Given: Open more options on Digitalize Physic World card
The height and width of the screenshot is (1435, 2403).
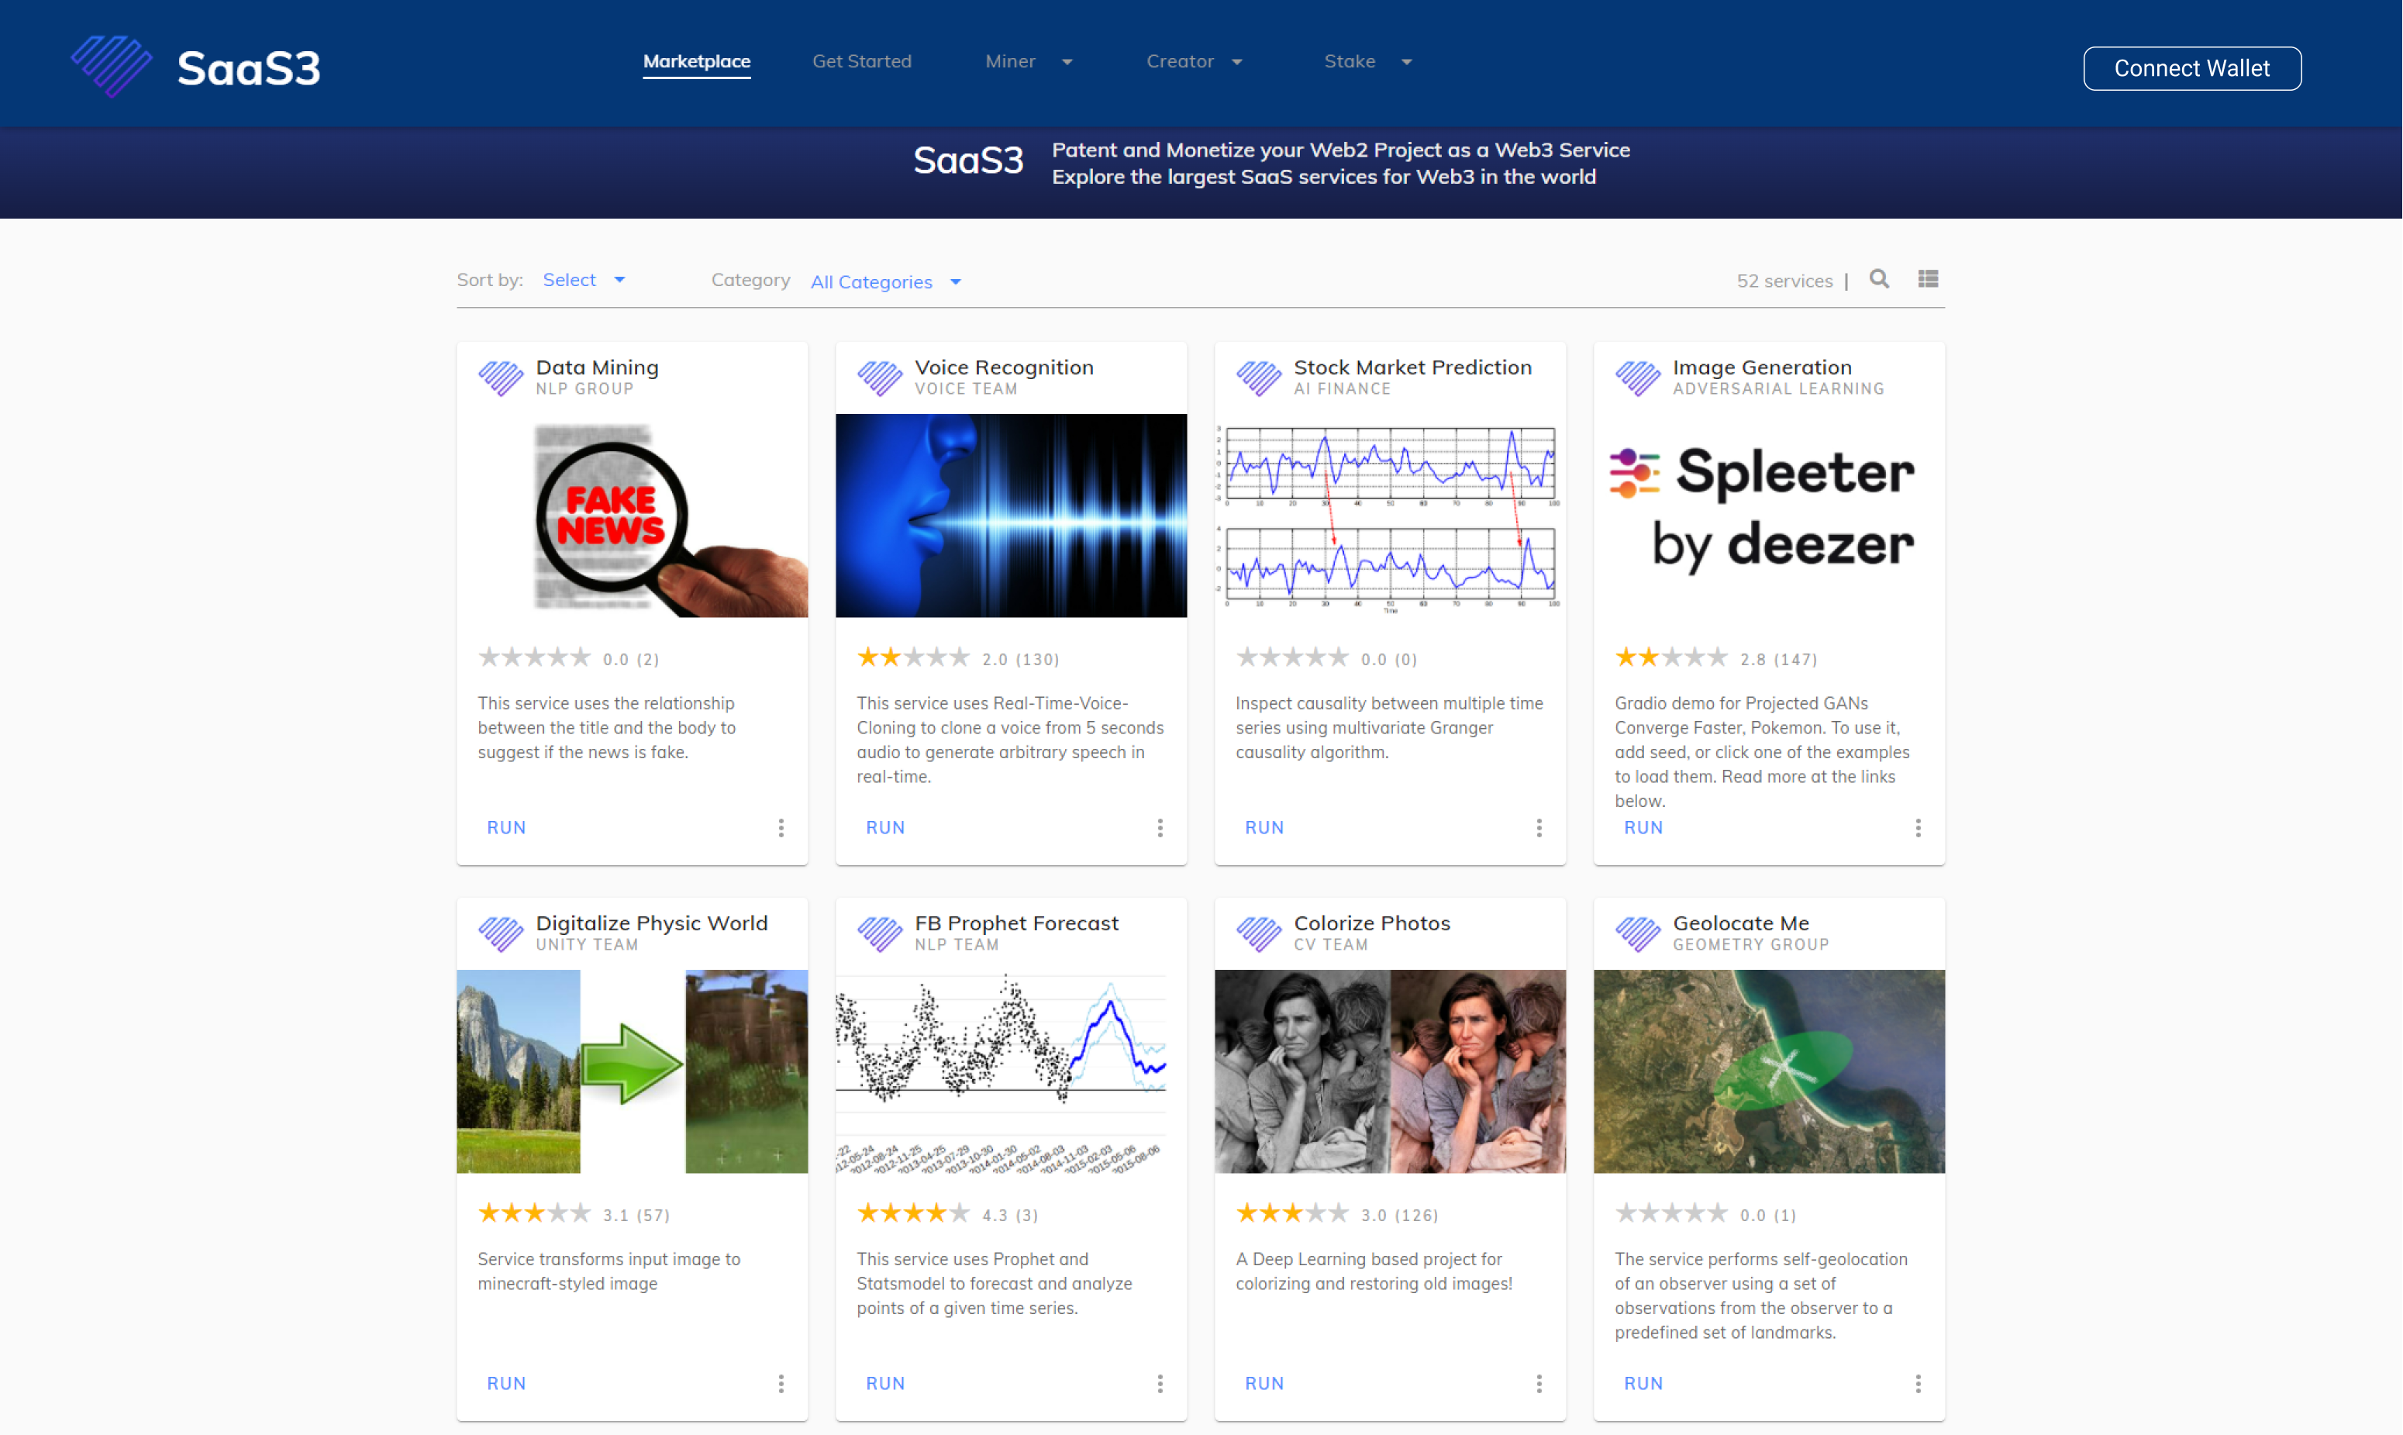Looking at the screenshot, I should click(781, 1384).
